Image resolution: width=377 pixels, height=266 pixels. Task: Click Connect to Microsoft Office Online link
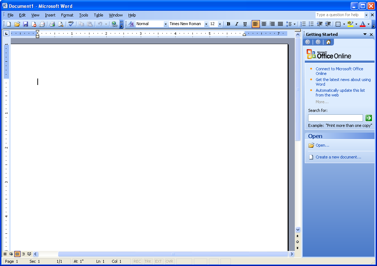tap(339, 71)
